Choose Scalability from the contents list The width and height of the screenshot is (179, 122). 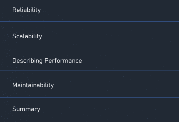pos(89,34)
